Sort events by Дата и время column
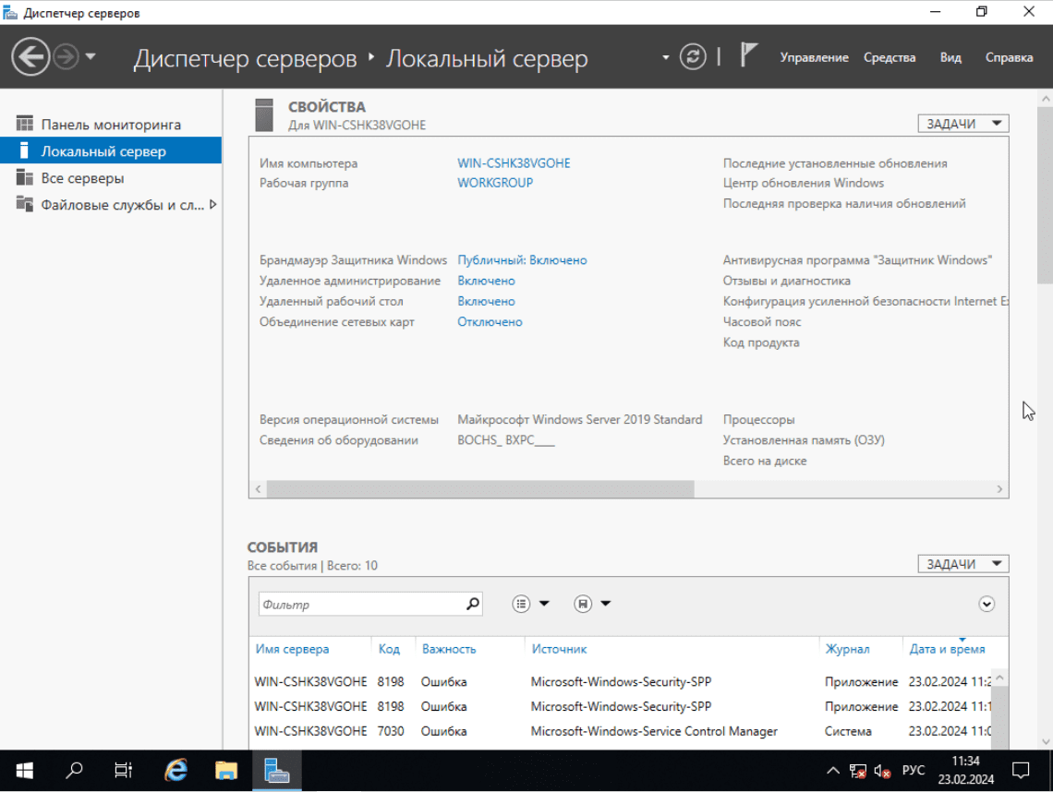Viewport: 1053px width, 792px height. [947, 649]
